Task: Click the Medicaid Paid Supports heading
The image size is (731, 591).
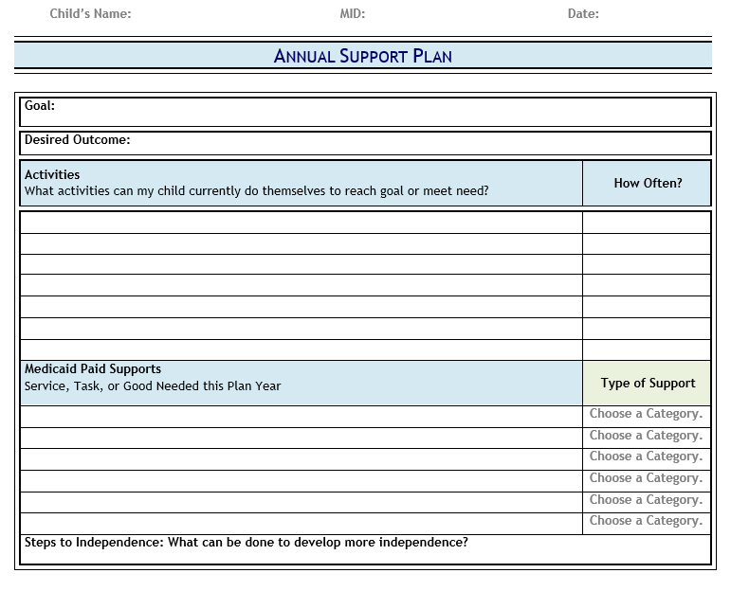Action: pyautogui.click(x=93, y=368)
